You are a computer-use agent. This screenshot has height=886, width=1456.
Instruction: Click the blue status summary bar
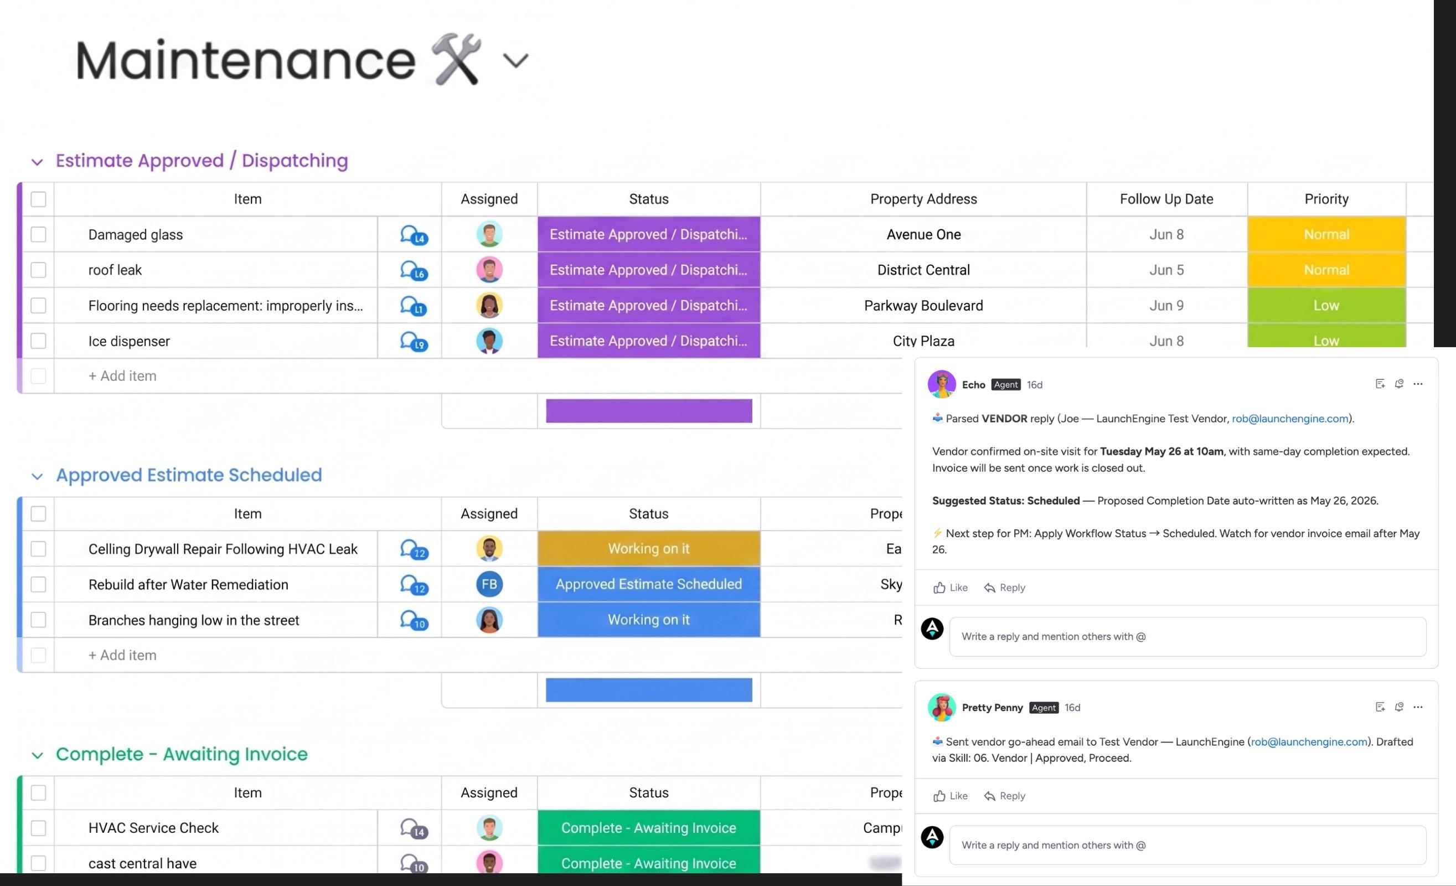pyautogui.click(x=649, y=691)
